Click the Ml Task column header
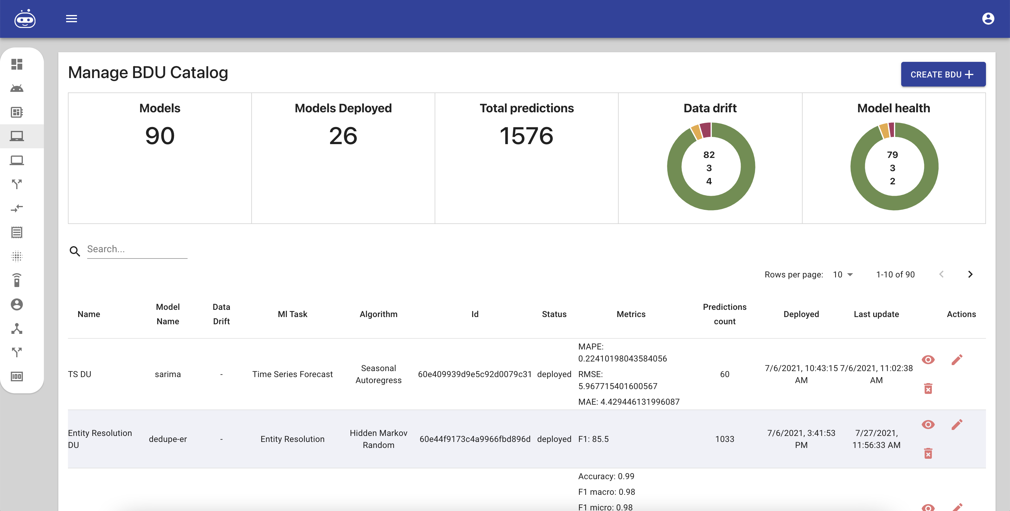The image size is (1010, 511). point(292,314)
